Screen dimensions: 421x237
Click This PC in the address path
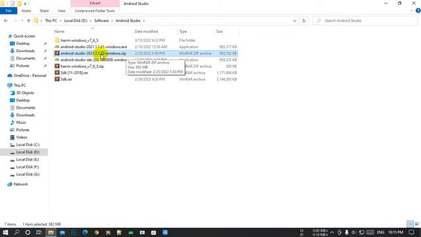51,20
